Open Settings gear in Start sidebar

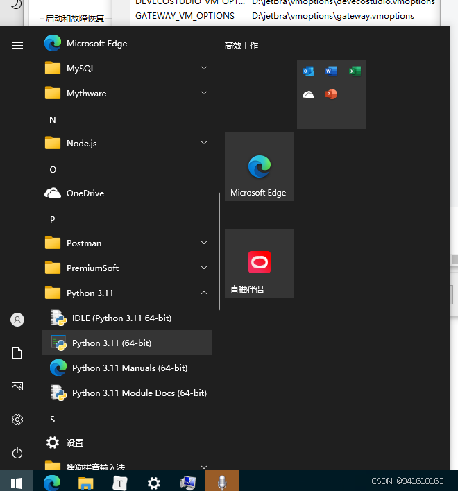[17, 420]
